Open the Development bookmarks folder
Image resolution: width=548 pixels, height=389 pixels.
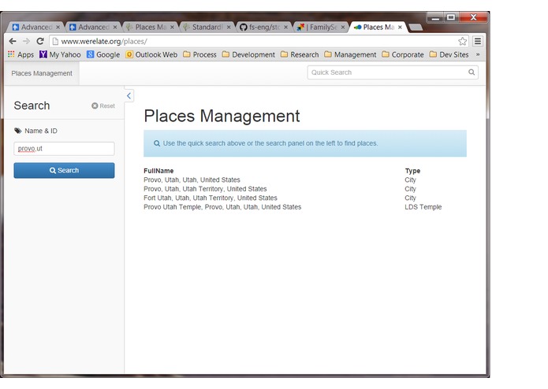pos(248,54)
